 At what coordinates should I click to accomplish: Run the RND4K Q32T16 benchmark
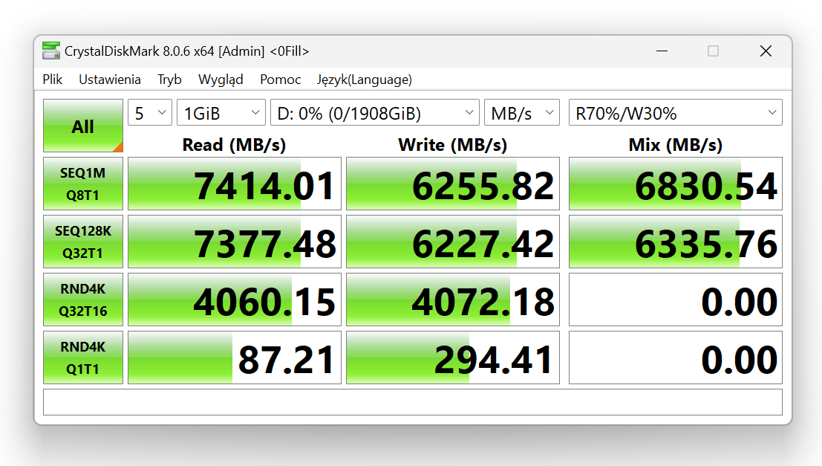[83, 300]
